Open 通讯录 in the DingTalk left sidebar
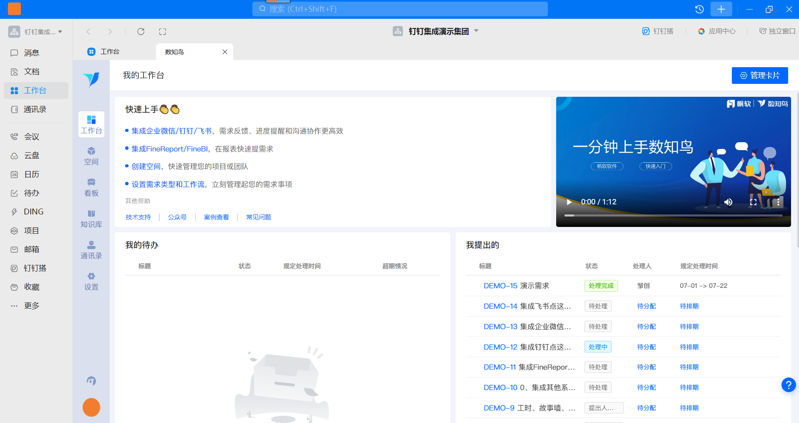Viewport: 799px width, 423px height. pyautogui.click(x=35, y=109)
